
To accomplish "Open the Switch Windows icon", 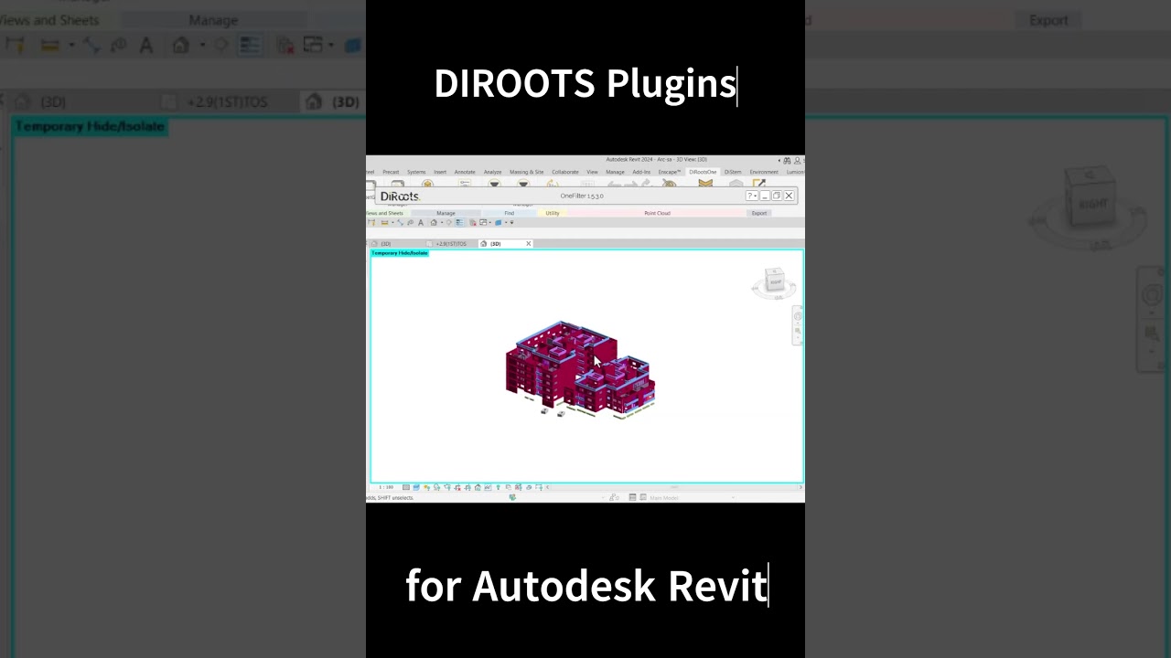I will 483,223.
